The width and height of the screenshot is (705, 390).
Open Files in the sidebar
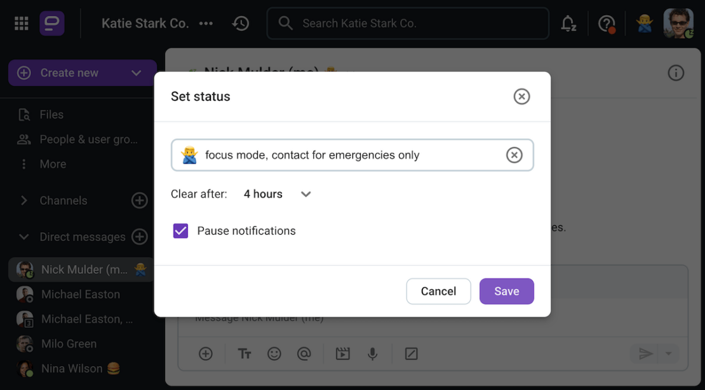click(x=51, y=115)
